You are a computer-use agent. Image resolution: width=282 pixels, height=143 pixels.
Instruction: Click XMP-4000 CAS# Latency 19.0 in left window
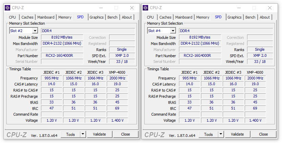click(117, 84)
